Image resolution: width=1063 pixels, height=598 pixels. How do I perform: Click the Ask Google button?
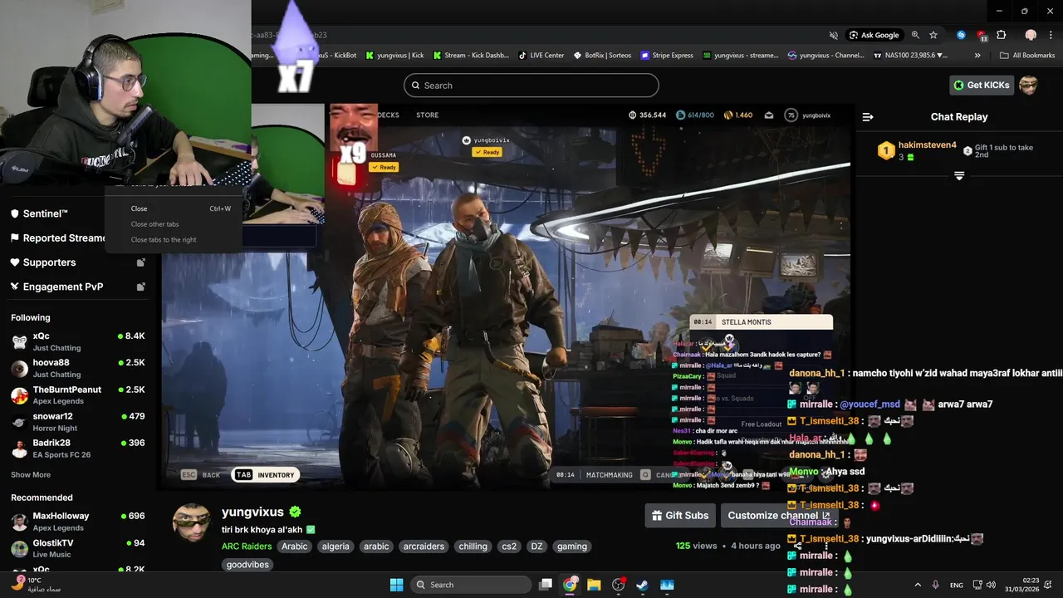coord(874,35)
